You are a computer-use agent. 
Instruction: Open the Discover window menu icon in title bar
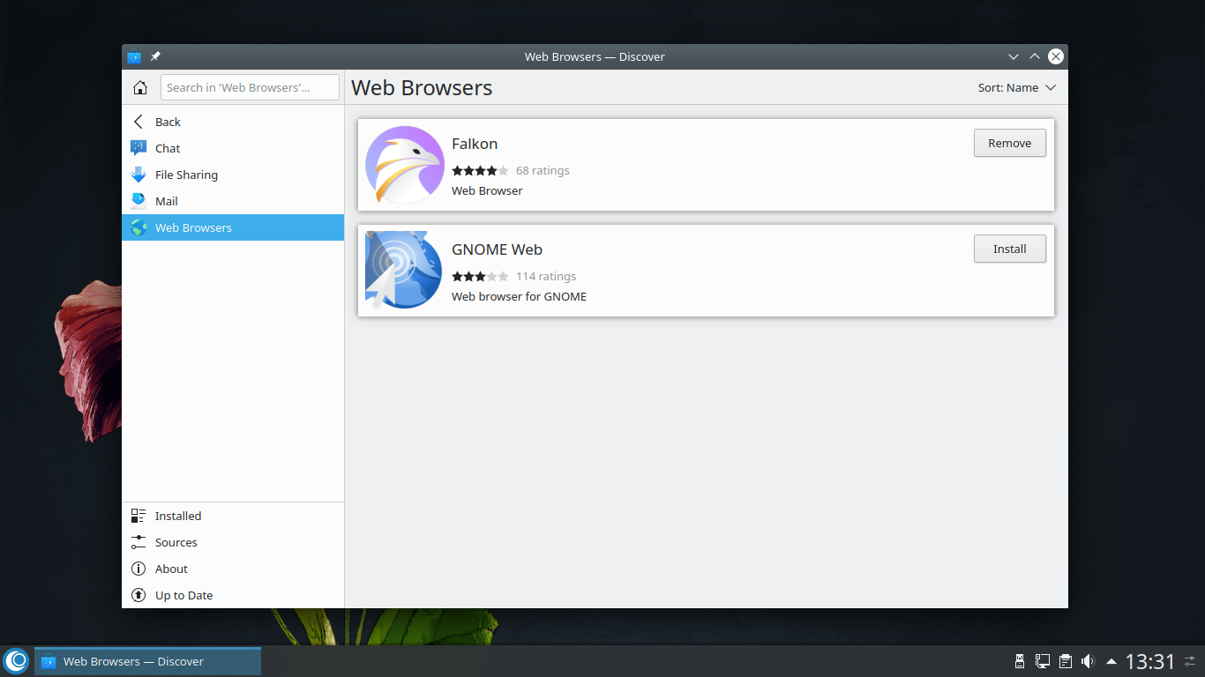click(134, 57)
